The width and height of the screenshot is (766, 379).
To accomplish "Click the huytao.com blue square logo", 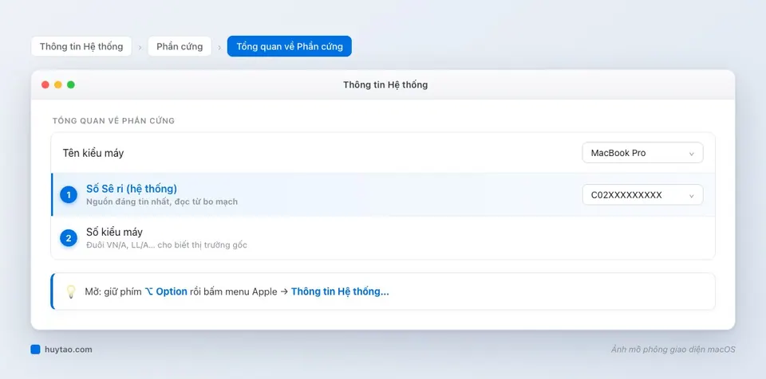I will click(35, 350).
